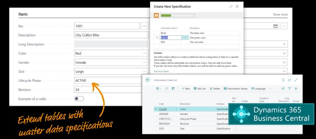Open row menu dots for COLOR row

click(x=176, y=109)
